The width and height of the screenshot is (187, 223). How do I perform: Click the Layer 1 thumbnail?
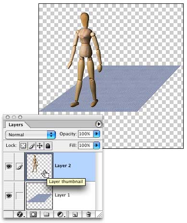click(x=39, y=196)
